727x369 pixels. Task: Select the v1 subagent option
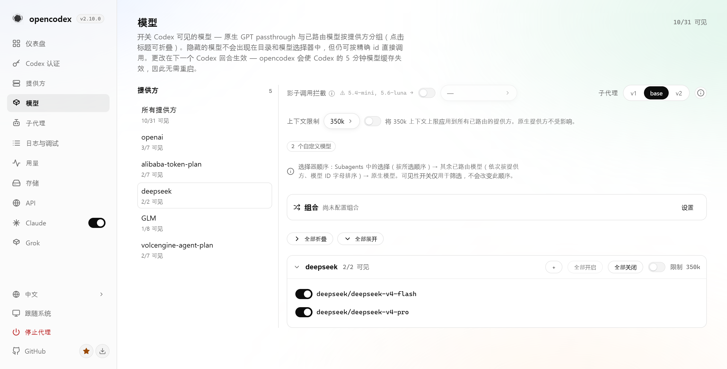tap(634, 93)
